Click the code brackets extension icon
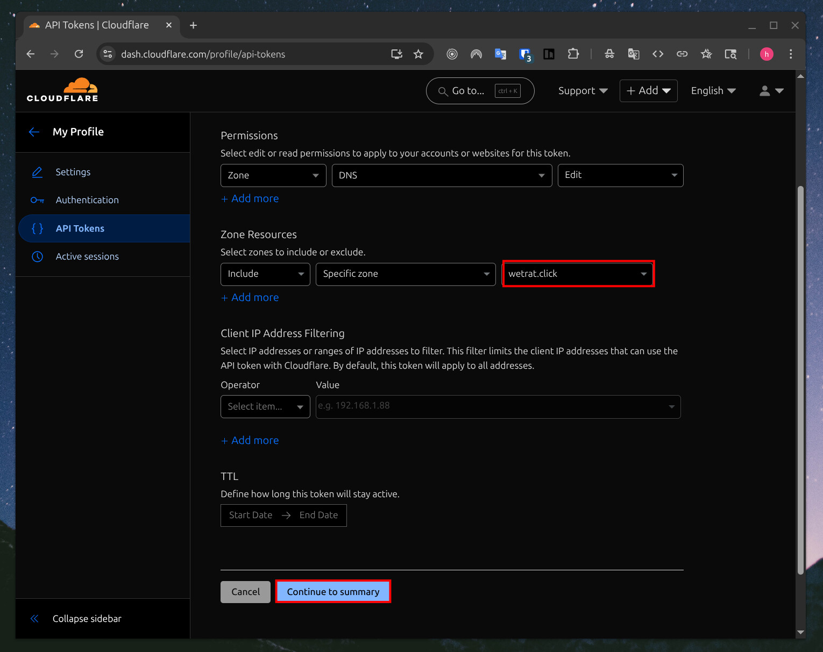The width and height of the screenshot is (823, 652). tap(657, 54)
